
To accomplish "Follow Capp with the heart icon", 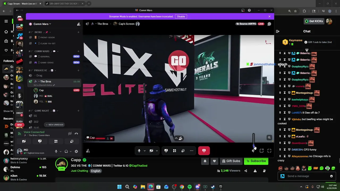I will [214, 161].
